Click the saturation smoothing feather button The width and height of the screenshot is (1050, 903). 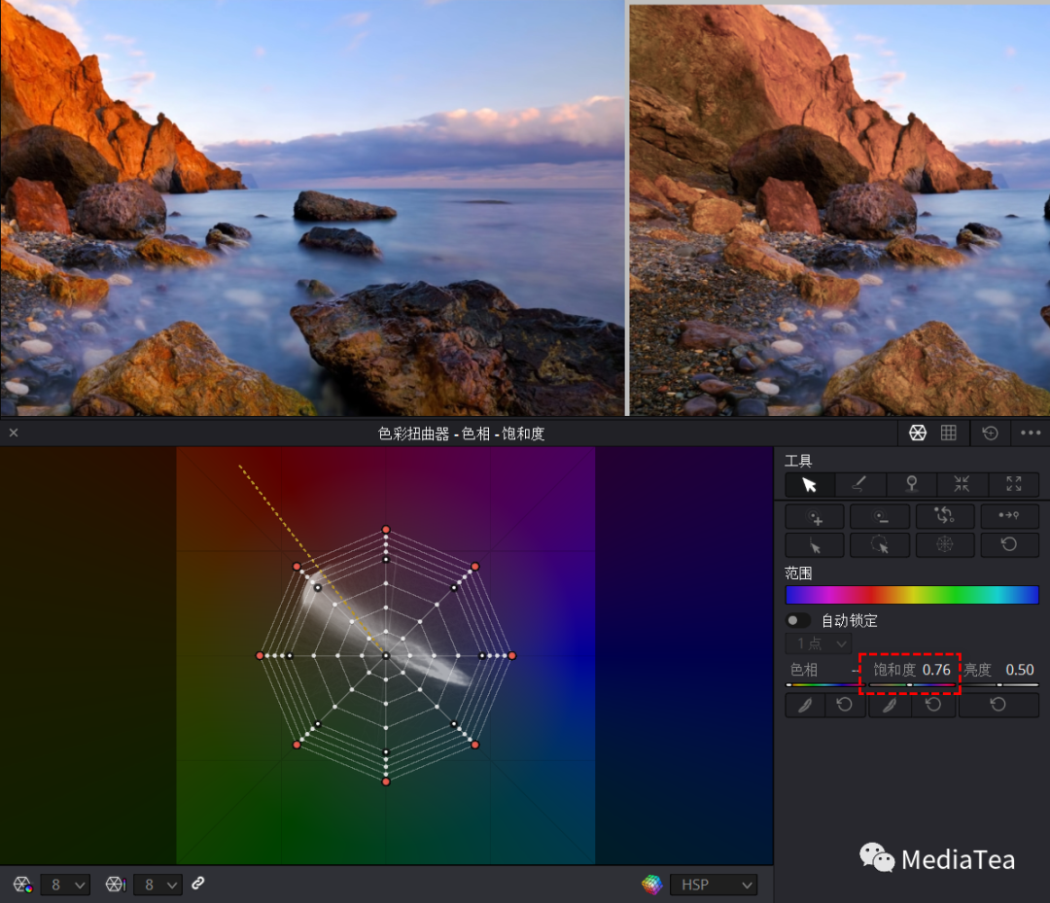(x=890, y=705)
